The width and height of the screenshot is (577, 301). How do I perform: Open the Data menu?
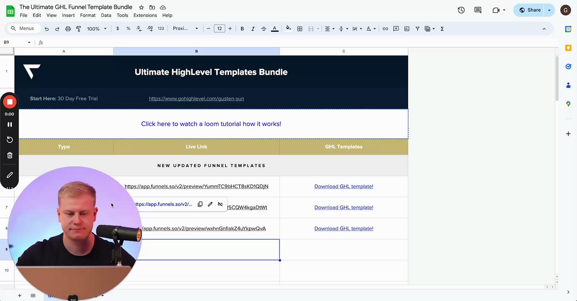click(106, 15)
